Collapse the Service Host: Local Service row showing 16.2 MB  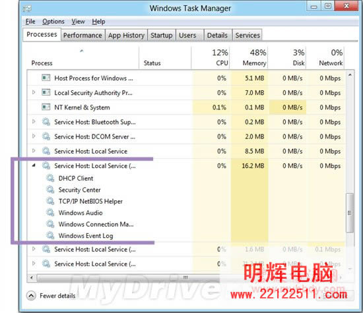pos(34,165)
